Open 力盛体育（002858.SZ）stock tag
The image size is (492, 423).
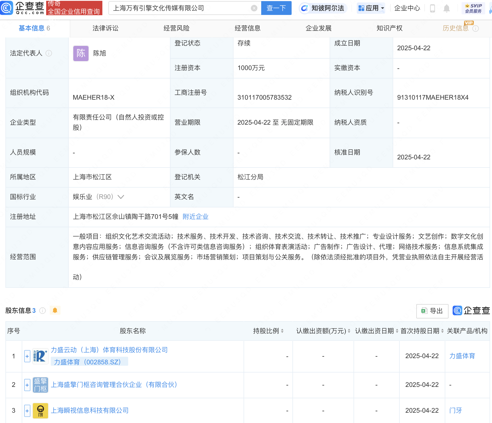[x=89, y=362]
